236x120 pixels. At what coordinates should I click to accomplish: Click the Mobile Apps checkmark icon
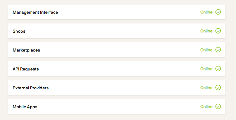[x=218, y=107]
